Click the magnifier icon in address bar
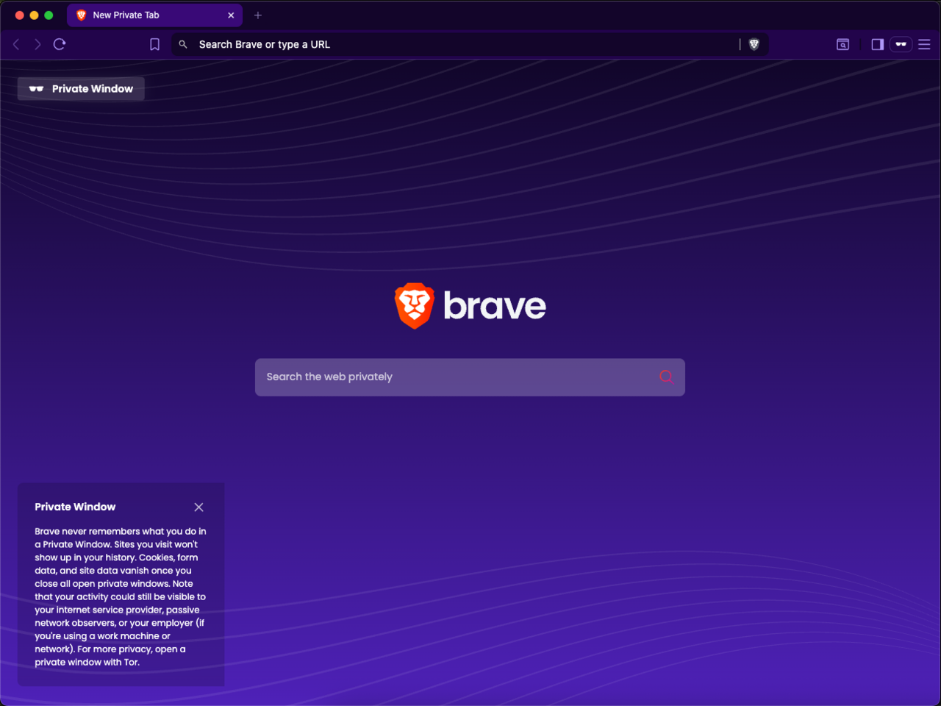This screenshot has width=941, height=706. [183, 44]
